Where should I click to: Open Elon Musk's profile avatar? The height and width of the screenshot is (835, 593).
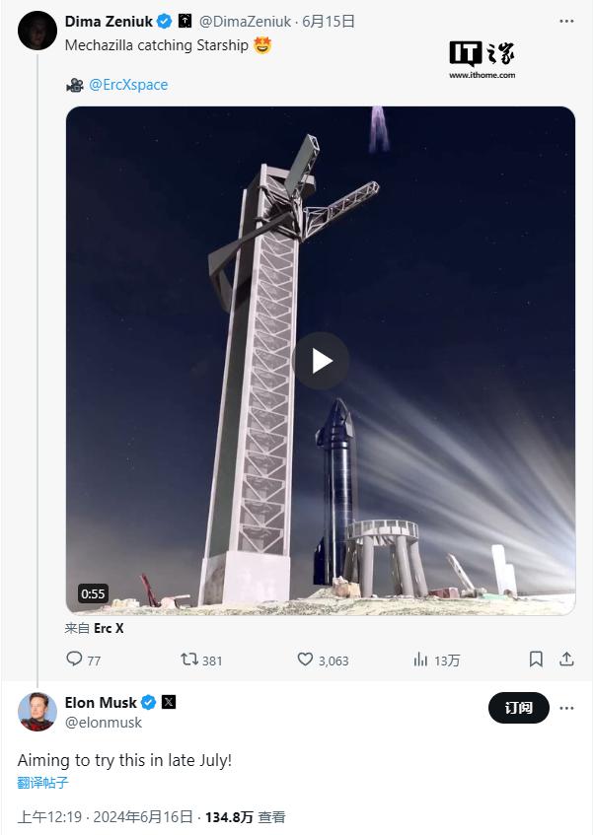pos(37,712)
